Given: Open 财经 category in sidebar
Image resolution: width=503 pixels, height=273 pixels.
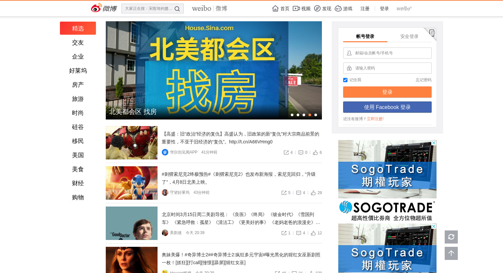Looking at the screenshot, I should point(78,183).
